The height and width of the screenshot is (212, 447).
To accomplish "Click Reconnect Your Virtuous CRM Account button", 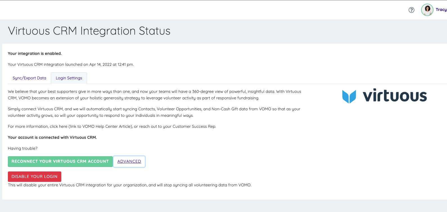I will coord(60,161).
